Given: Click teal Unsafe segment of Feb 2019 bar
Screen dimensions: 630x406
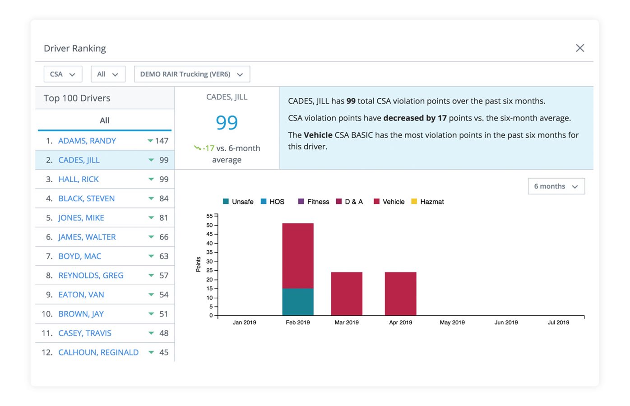Looking at the screenshot, I should [x=298, y=302].
